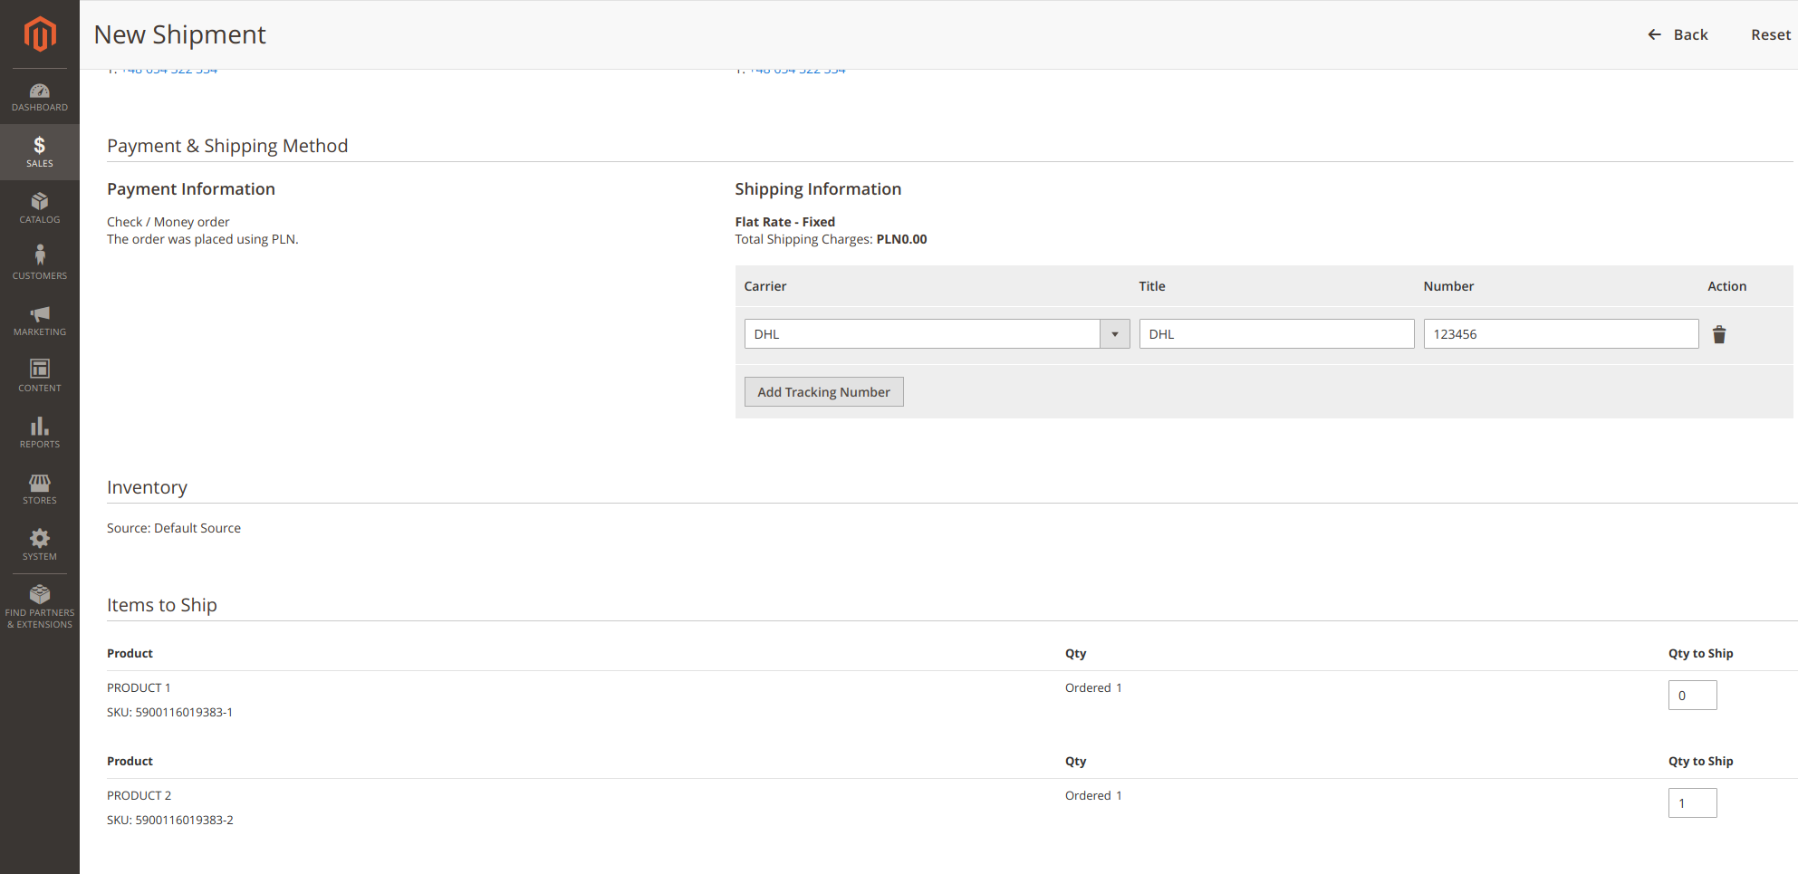
Task: Open the Content menu
Action: pos(39,376)
